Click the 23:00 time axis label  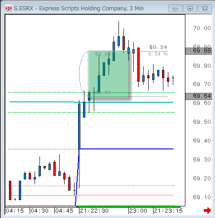tap(138, 211)
